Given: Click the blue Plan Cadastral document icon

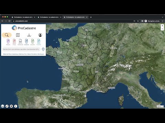Looking at the screenshot, I should 26,41.
